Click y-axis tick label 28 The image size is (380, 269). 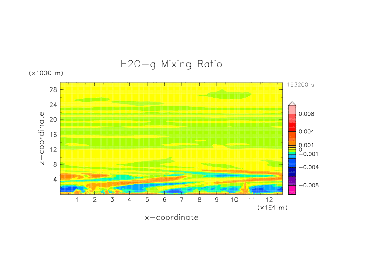coord(53,89)
